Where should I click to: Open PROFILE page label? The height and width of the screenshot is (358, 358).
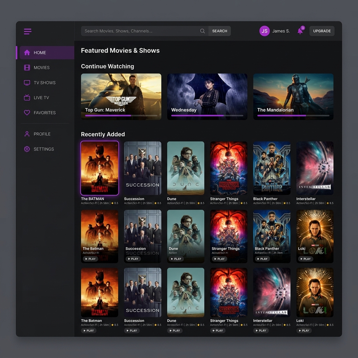(x=42, y=134)
